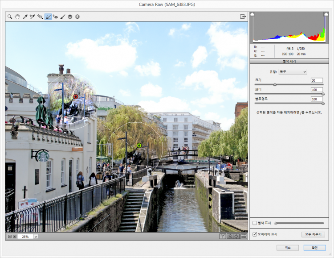
Task: Select the Hand tool
Action: [17, 17]
